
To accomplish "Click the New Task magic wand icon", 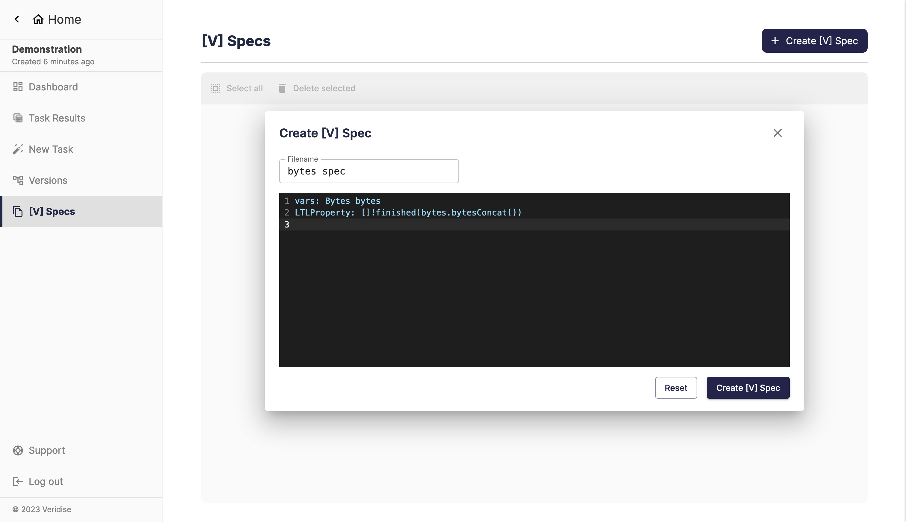I will pos(18,149).
